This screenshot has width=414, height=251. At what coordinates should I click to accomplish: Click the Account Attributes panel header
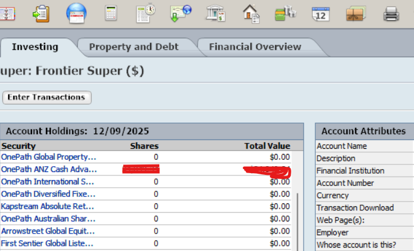[x=365, y=131]
